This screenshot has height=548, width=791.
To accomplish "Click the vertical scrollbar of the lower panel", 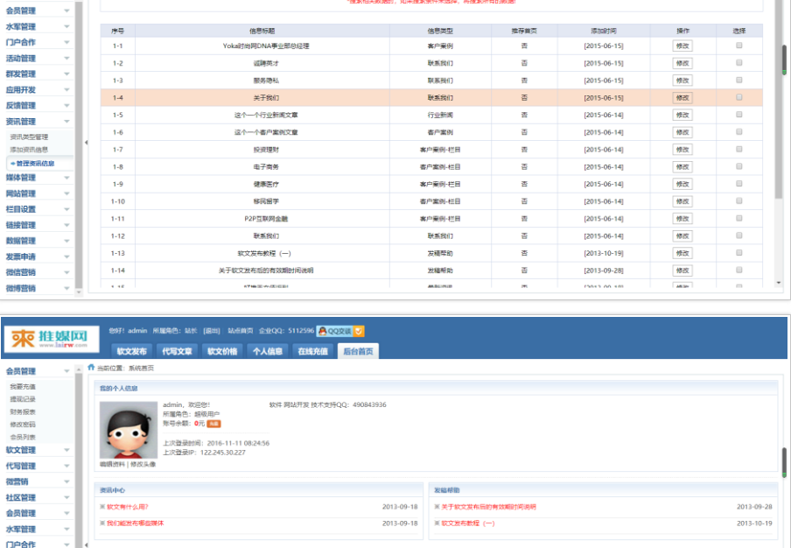I will pyautogui.click(x=784, y=459).
